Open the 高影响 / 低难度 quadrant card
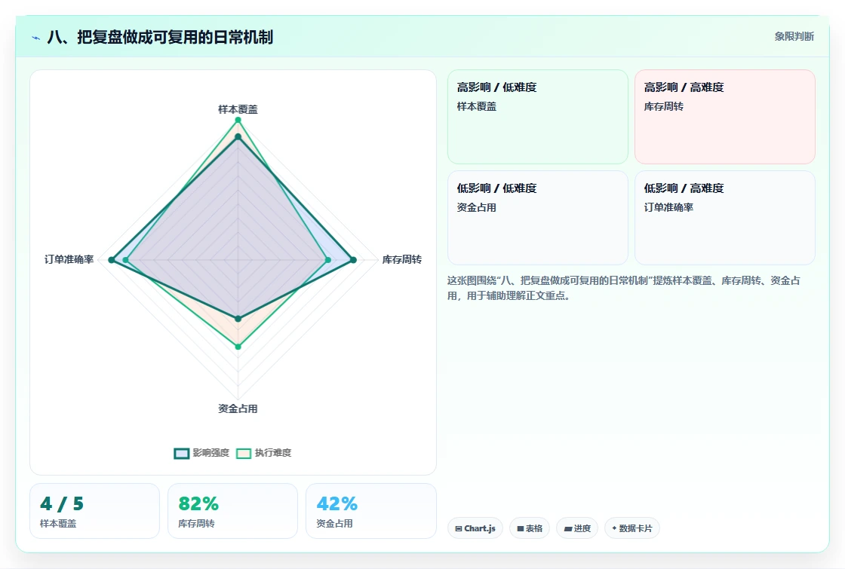Image resolution: width=845 pixels, height=569 pixels. (x=538, y=117)
